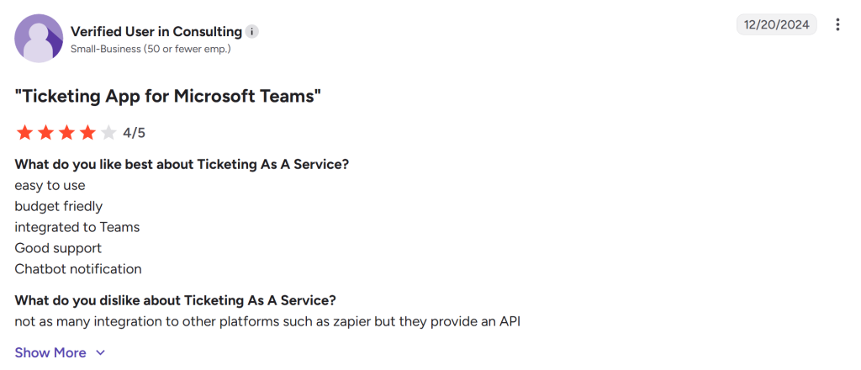Click the 12/20/2024 date badge
The width and height of the screenshot is (861, 370).
(776, 24)
